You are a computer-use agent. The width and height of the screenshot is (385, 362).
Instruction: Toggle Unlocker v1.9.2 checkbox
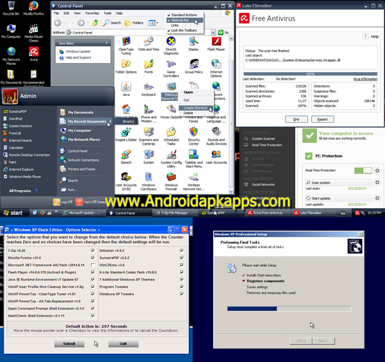pos(182,251)
